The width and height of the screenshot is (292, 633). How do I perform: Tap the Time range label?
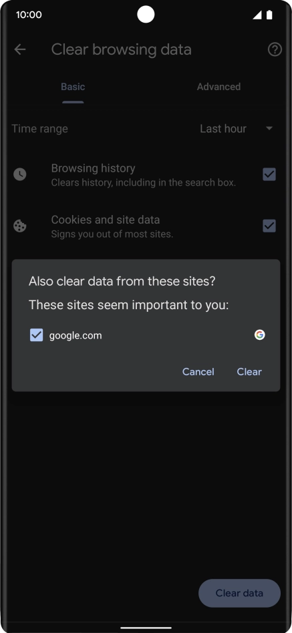(x=39, y=129)
